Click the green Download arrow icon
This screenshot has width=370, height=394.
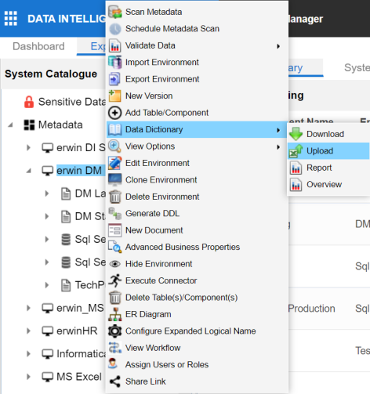[x=296, y=134]
